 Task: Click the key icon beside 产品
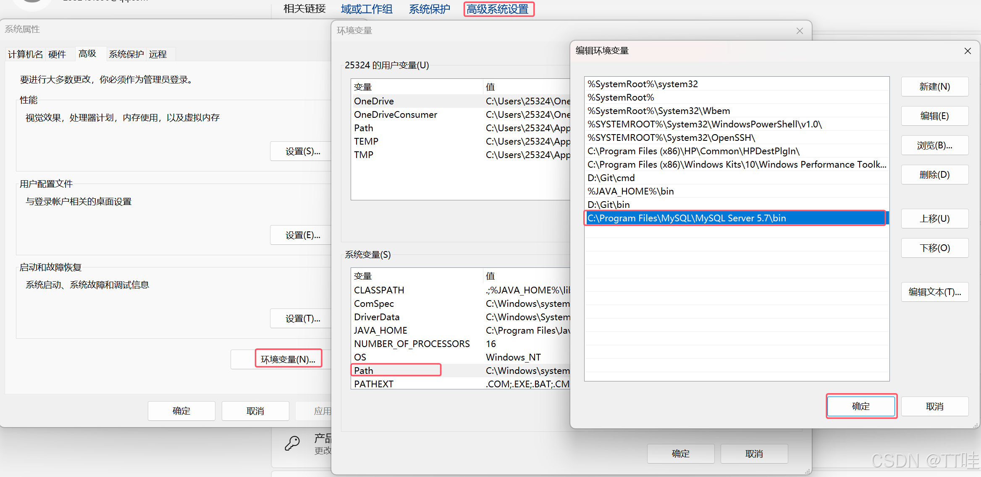pos(292,443)
